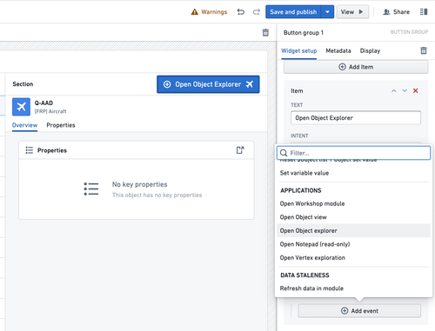Viewport: 435px width, 331px height.
Task: Open the Properties tab of Q-AAD
Action: (x=61, y=125)
